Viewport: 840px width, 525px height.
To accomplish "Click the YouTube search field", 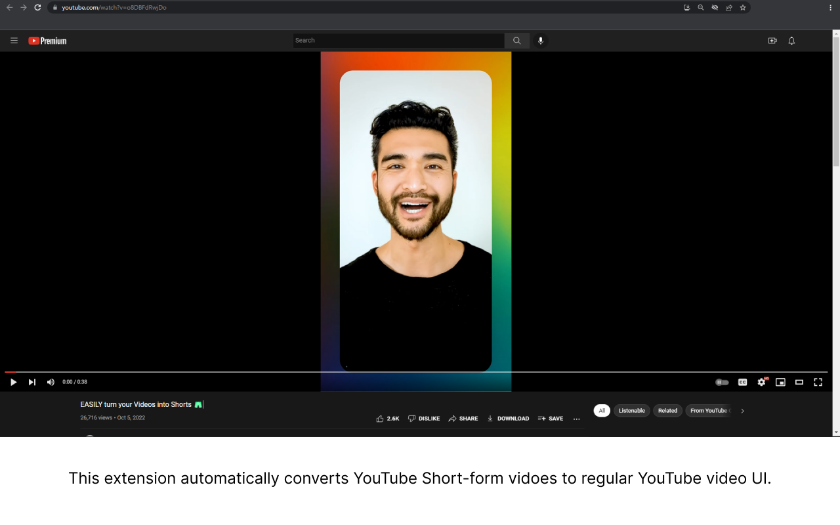I will tap(398, 41).
